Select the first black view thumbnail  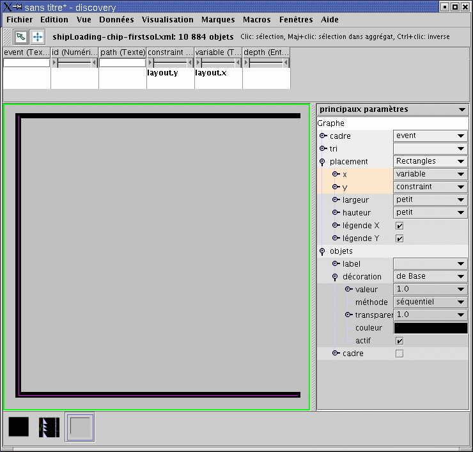coord(19,426)
